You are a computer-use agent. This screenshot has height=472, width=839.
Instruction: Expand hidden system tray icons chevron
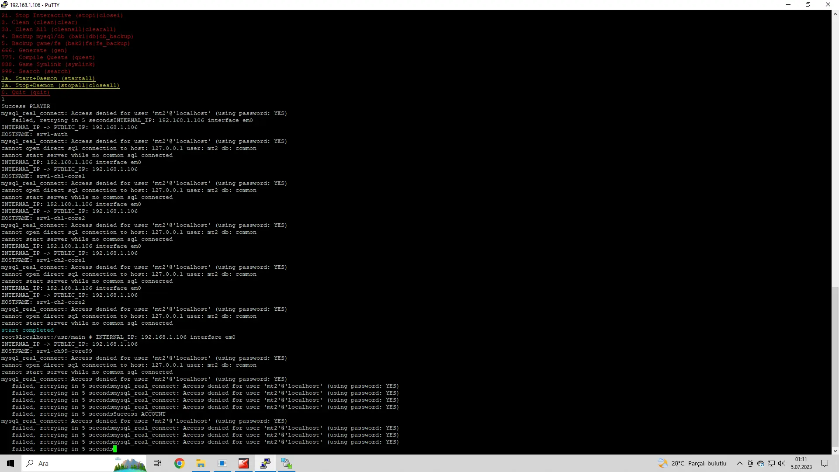(x=739, y=463)
